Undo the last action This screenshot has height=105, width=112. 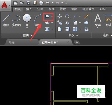click(x=48, y=3)
